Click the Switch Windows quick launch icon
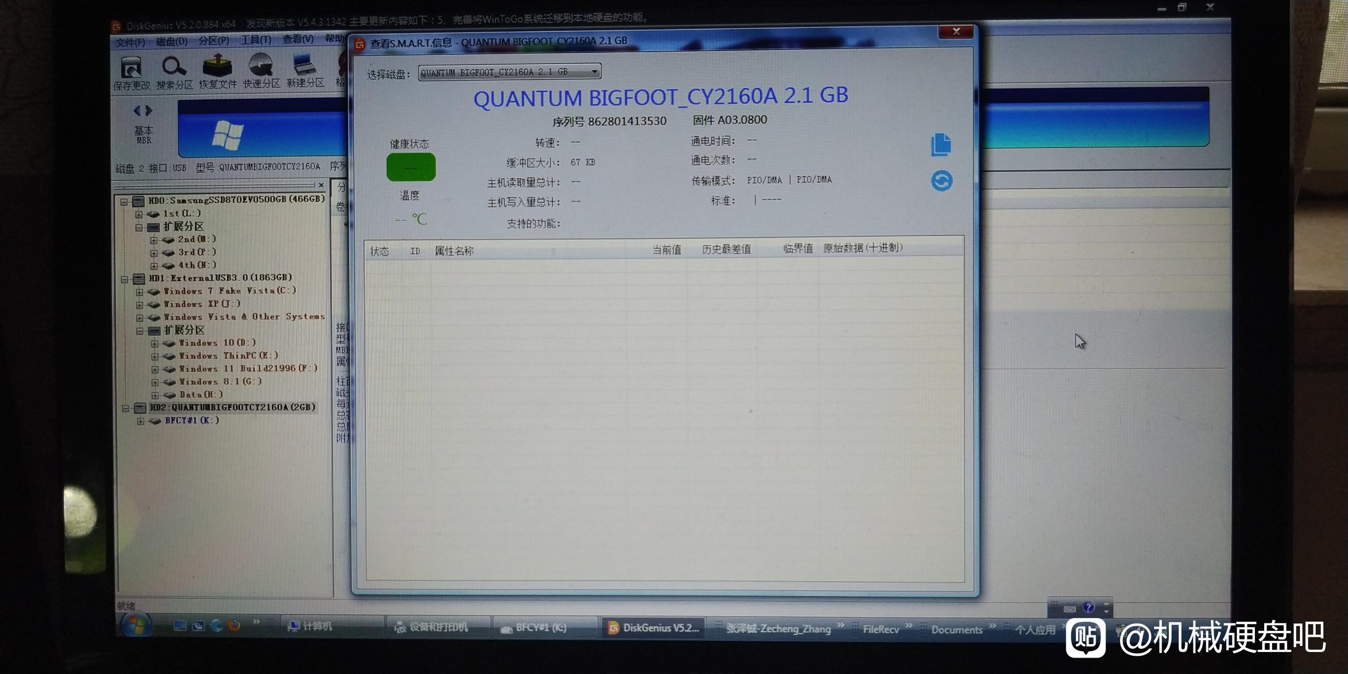The image size is (1348, 674). (198, 626)
